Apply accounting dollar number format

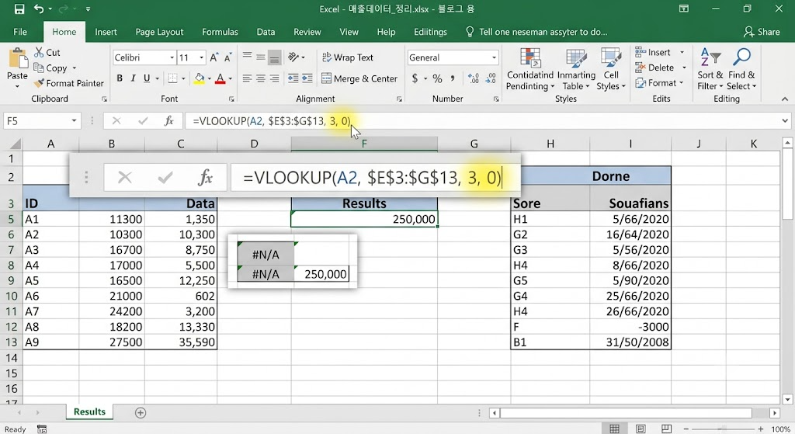pyautogui.click(x=415, y=78)
